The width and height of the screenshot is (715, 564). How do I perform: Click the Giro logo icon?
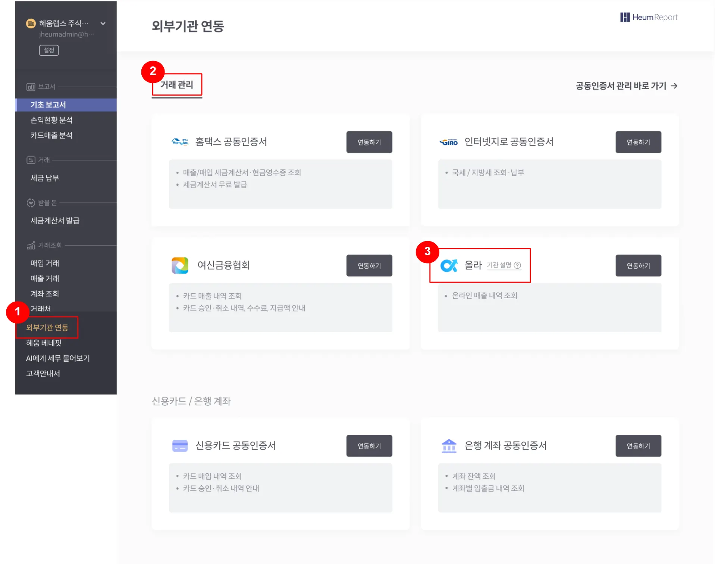point(449,142)
